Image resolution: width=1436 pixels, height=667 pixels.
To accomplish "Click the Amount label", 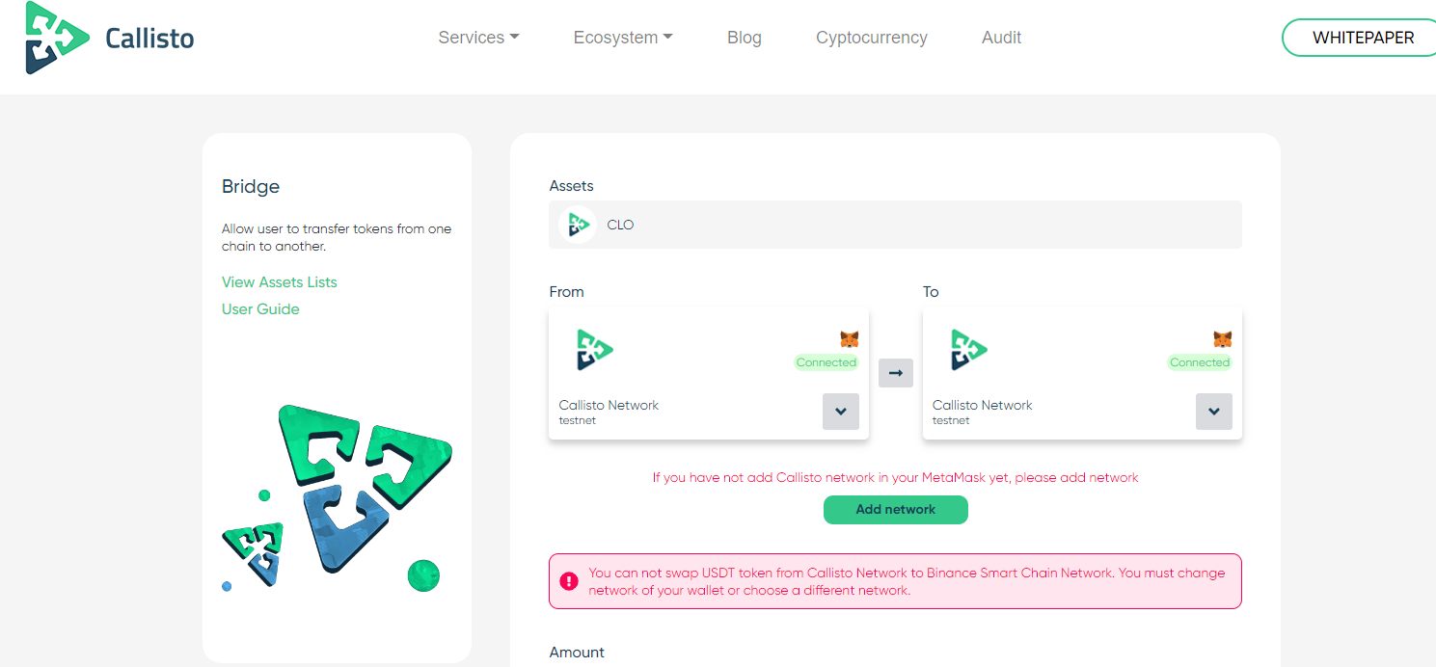I will 577,653.
